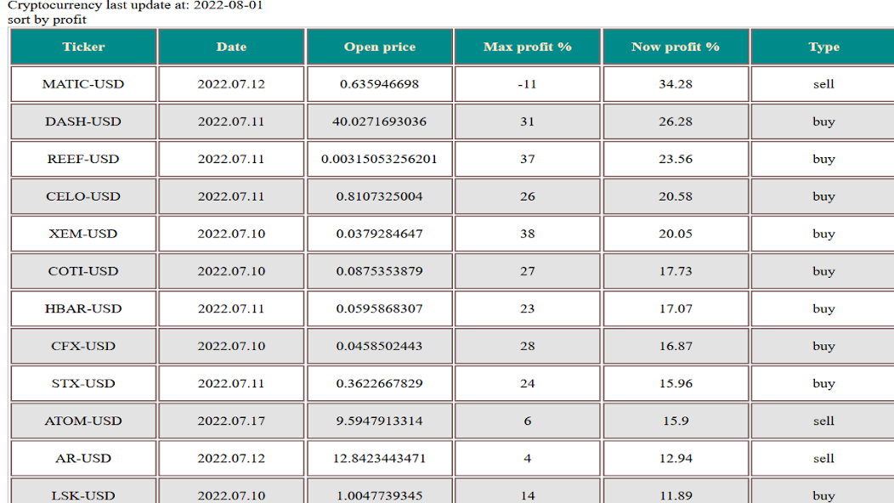Click the Ticker column header
Viewport: 894px width, 503px height.
(83, 47)
